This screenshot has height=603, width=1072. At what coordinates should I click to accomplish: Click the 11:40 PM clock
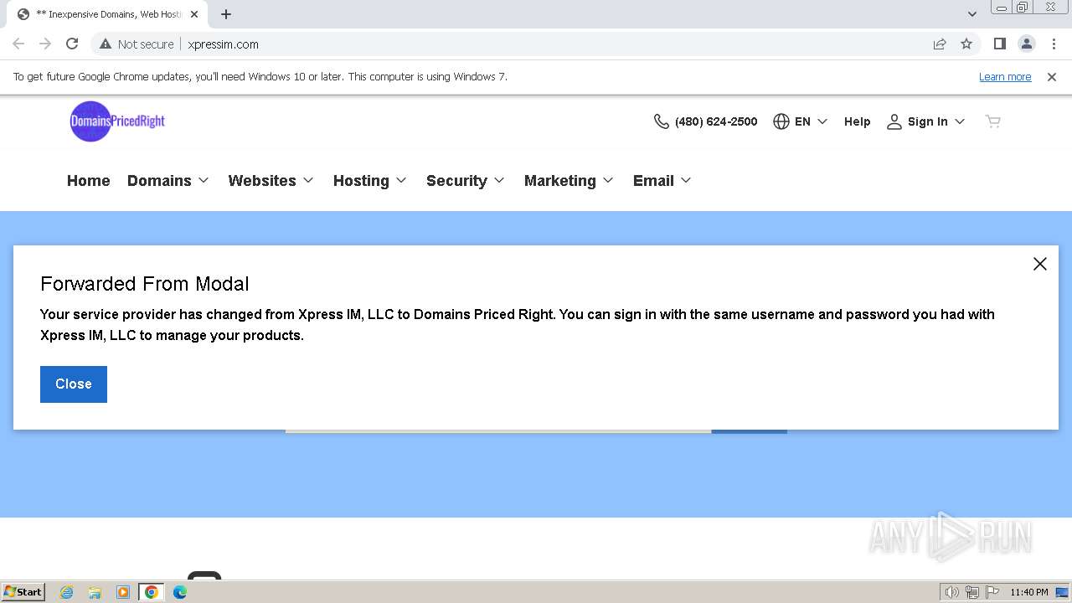tap(1029, 592)
